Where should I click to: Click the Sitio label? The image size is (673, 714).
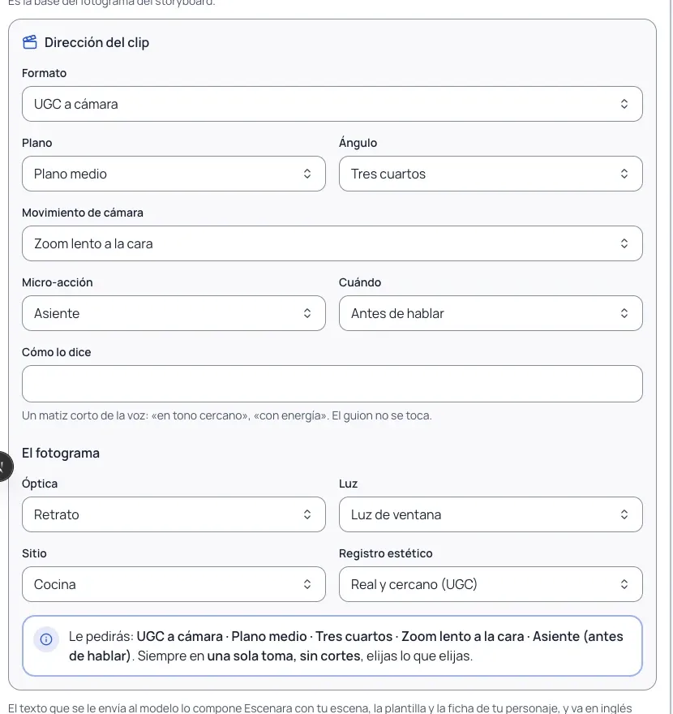click(34, 553)
